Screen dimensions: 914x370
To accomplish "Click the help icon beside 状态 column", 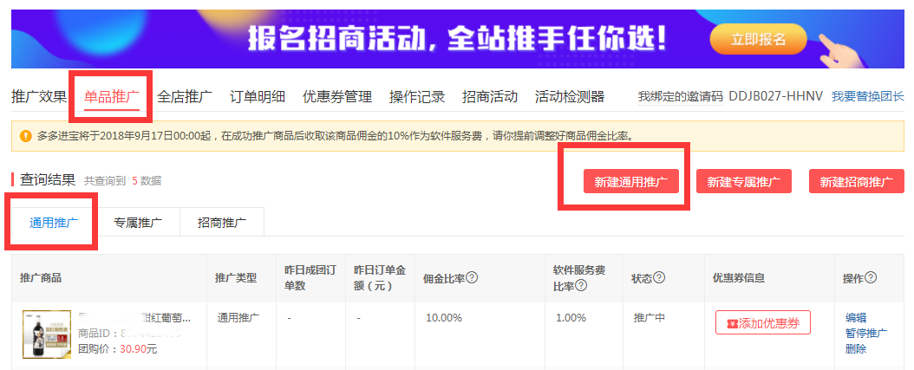I will click(659, 278).
